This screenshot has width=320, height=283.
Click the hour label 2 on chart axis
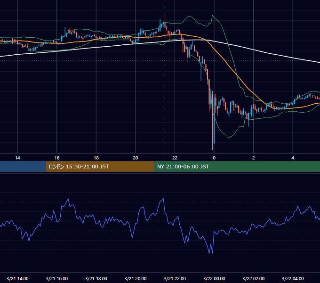point(254,158)
